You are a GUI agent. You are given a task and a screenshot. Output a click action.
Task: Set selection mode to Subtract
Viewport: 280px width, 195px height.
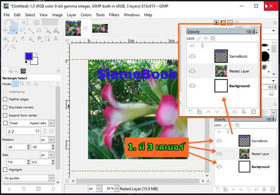29,84
